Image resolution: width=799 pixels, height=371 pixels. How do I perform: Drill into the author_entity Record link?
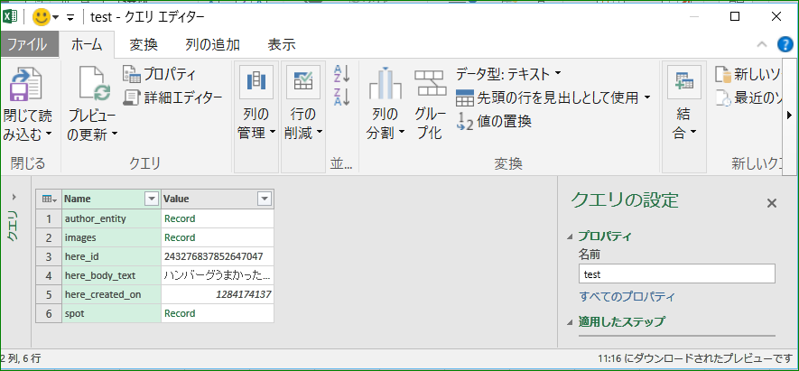coord(180,218)
